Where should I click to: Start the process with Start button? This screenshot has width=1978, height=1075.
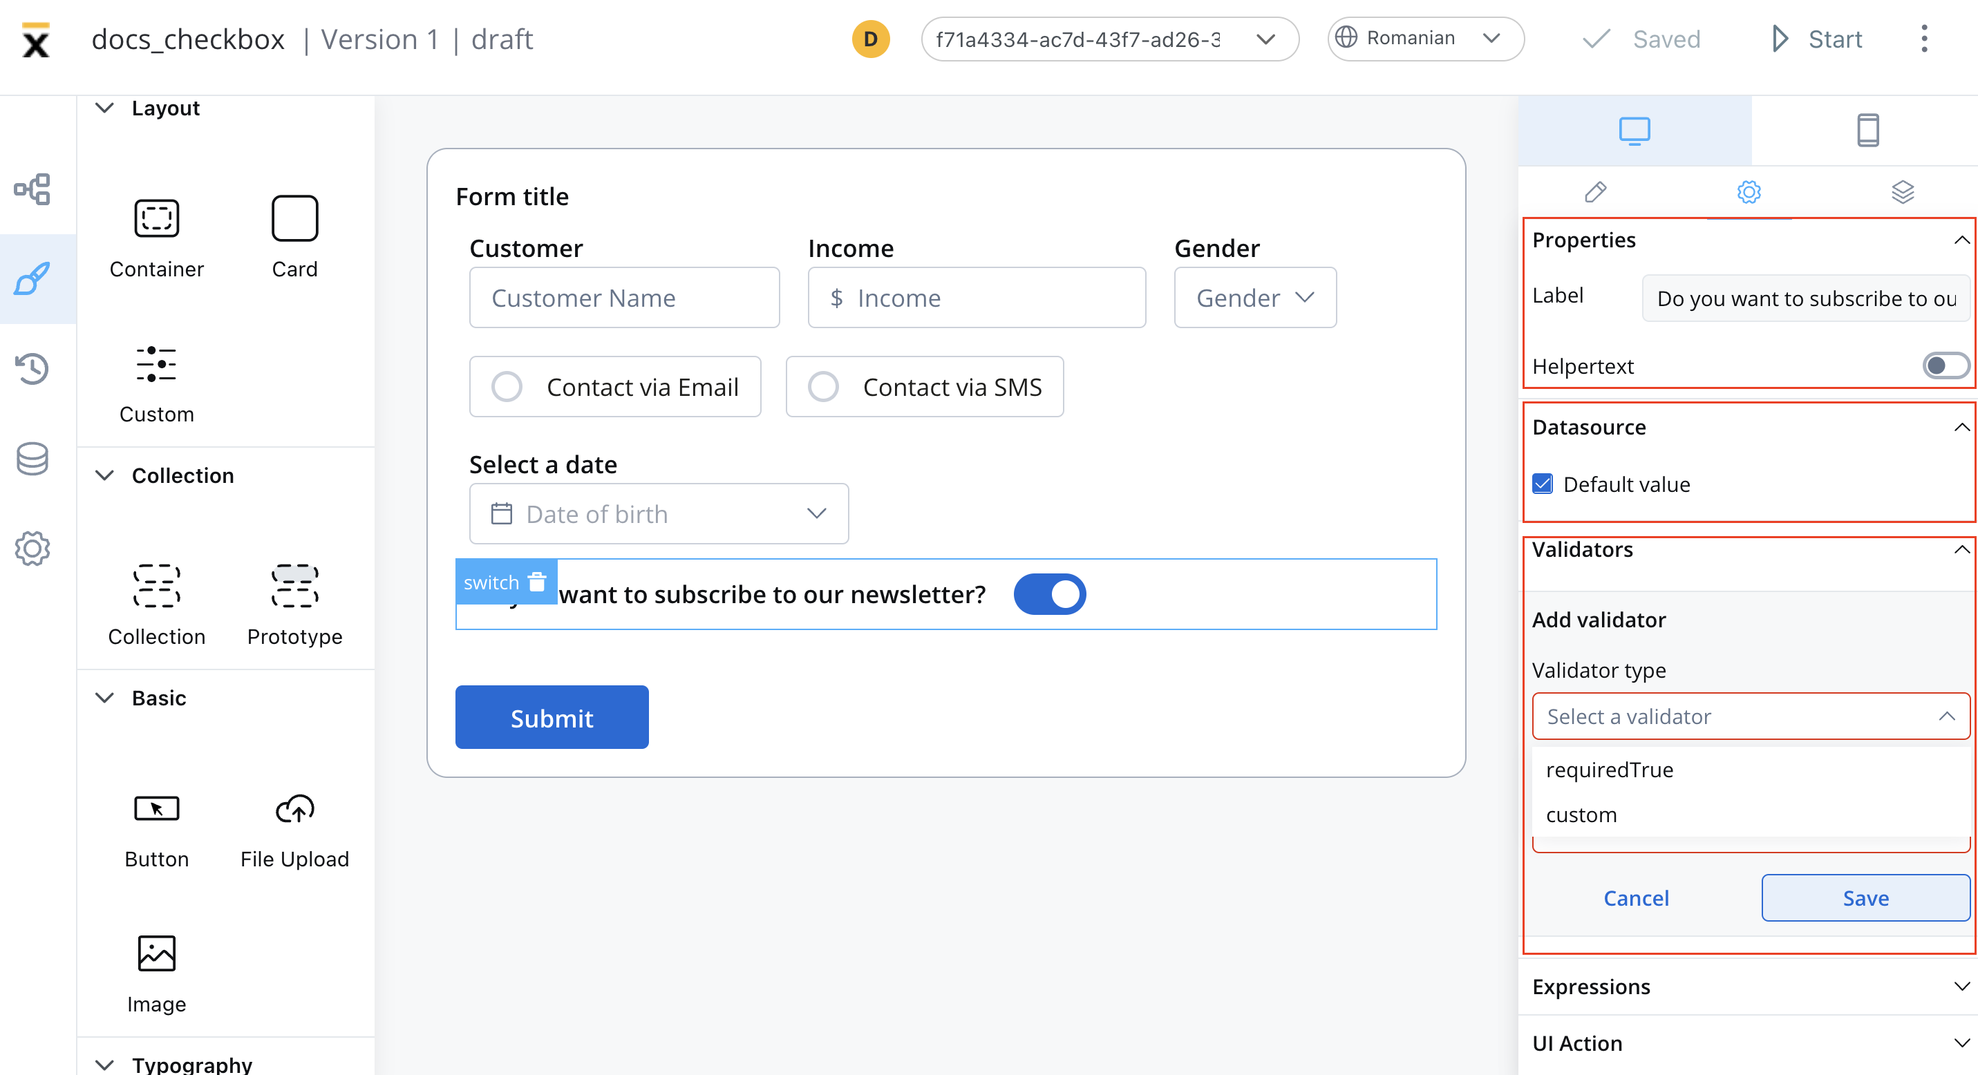point(1818,39)
